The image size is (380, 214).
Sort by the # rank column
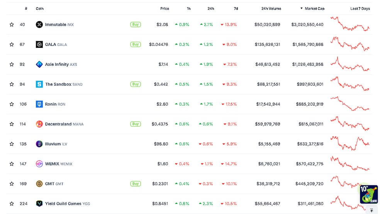tap(26, 8)
